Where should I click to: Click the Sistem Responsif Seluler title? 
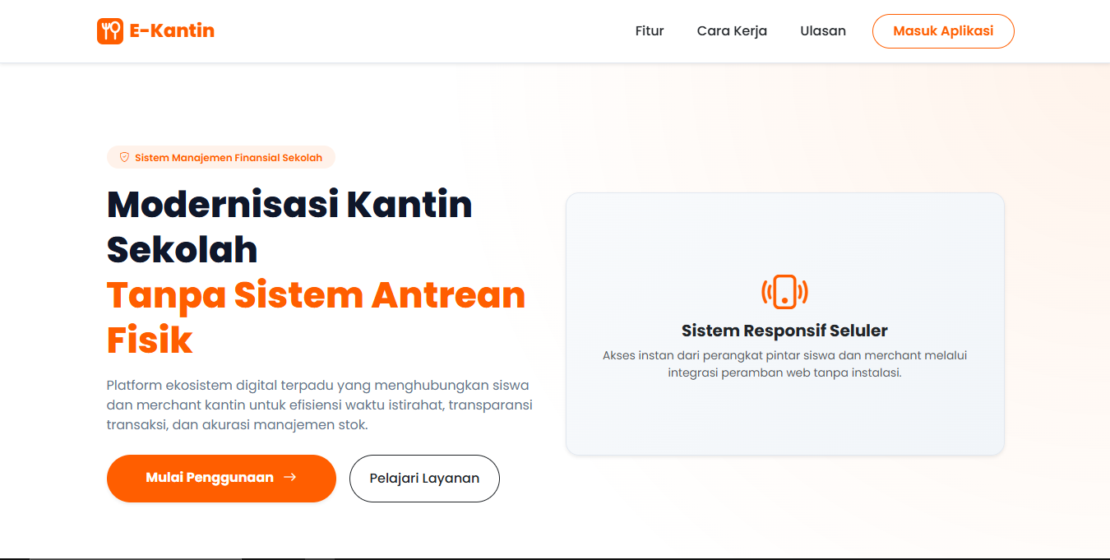784,331
